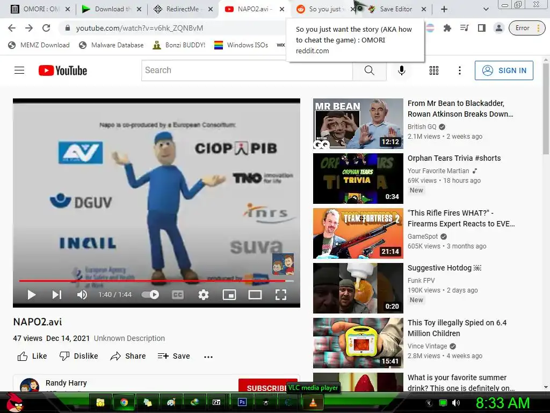Enter full screen mode
This screenshot has height=413, width=550.
[280, 295]
